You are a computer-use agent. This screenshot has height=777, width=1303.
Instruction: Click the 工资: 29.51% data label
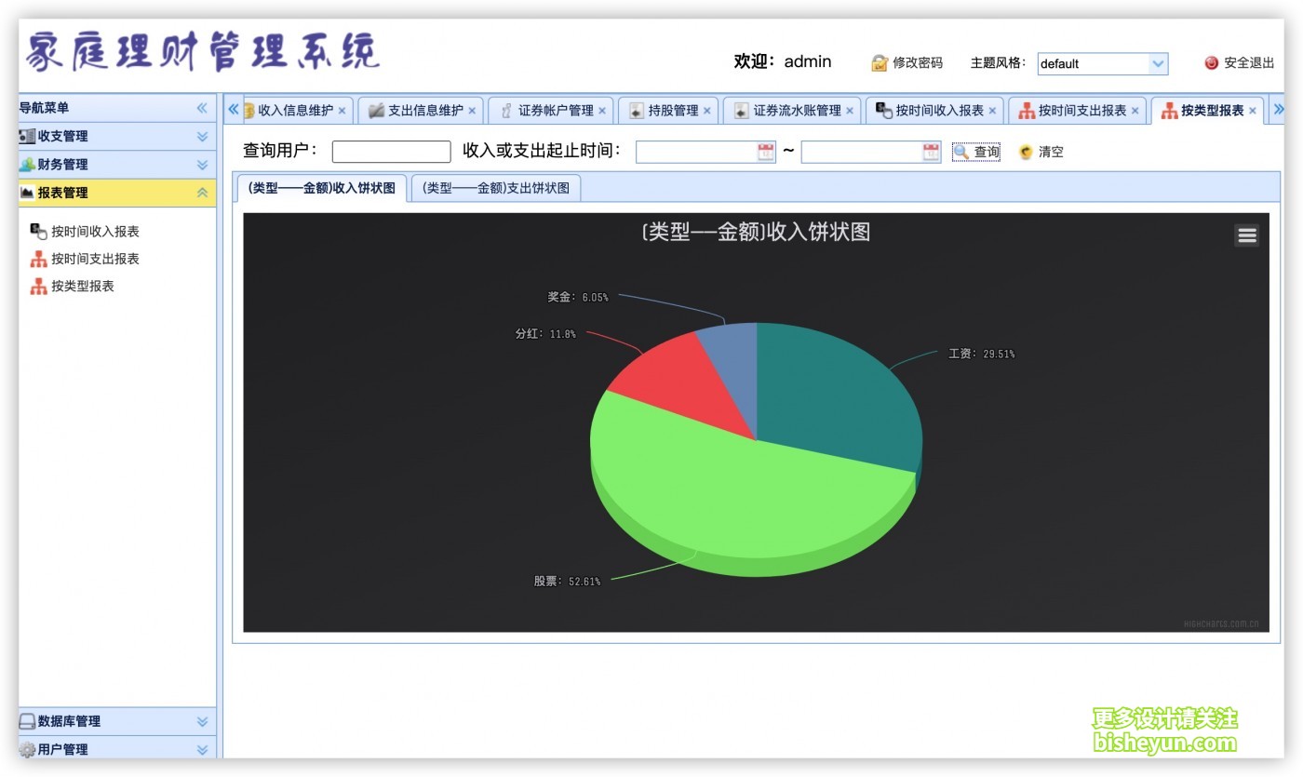coord(981,355)
